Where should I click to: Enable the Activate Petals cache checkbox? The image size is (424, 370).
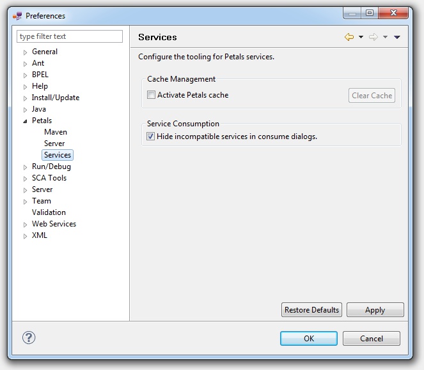tap(152, 95)
